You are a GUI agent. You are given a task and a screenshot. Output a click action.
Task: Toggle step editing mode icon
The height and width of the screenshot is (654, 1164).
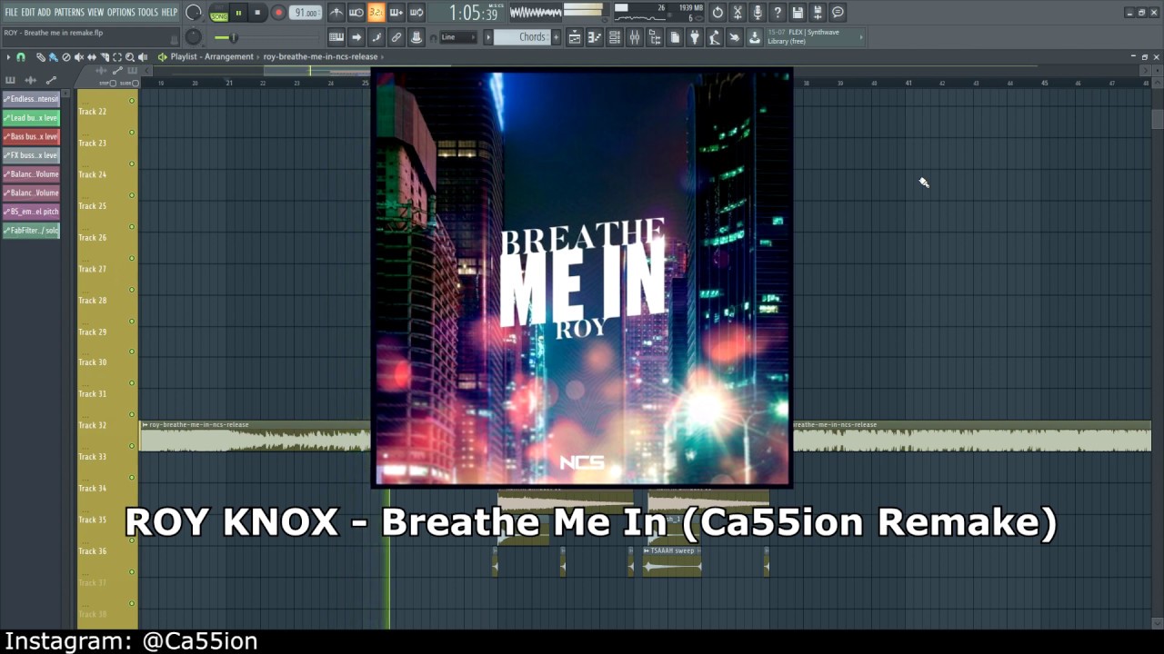376,37
